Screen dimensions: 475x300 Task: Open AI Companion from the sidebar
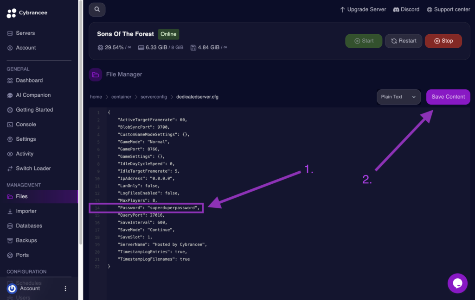click(33, 95)
